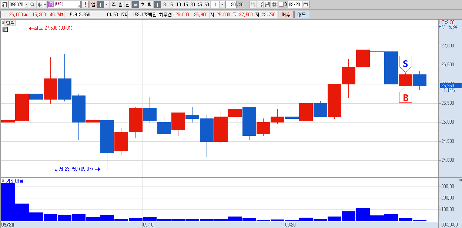Image resolution: width=462 pixels, height=228 pixels.
Task: Select 분 minute chart tab
Action: point(135,4)
